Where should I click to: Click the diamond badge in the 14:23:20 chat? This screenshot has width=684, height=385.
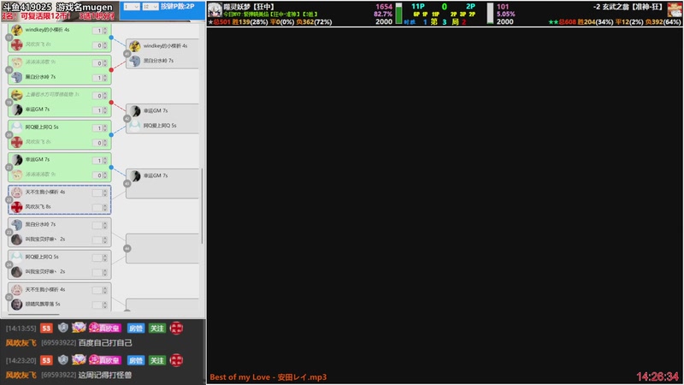click(79, 359)
